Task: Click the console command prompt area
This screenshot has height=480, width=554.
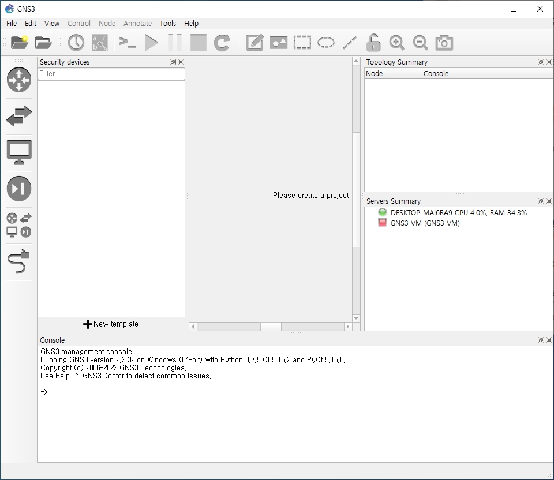Action: [295, 404]
